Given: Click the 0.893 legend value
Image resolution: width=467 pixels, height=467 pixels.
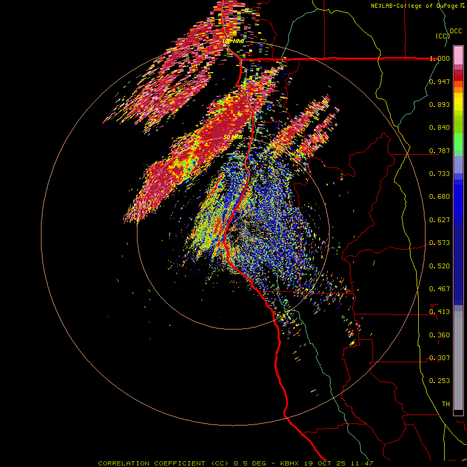Looking at the screenshot, I should (439, 104).
